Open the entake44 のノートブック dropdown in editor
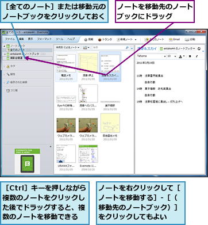 pyautogui.click(x=178, y=48)
